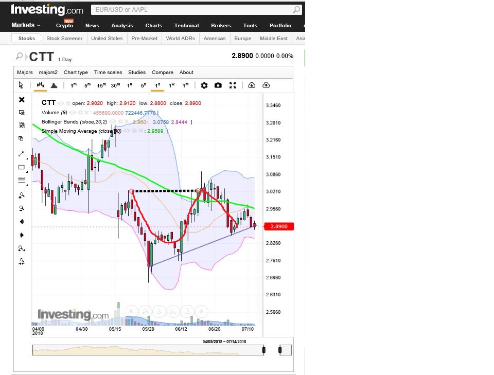Click the bottom magnifier with arrows tool
The image size is (494, 375).
[22, 261]
